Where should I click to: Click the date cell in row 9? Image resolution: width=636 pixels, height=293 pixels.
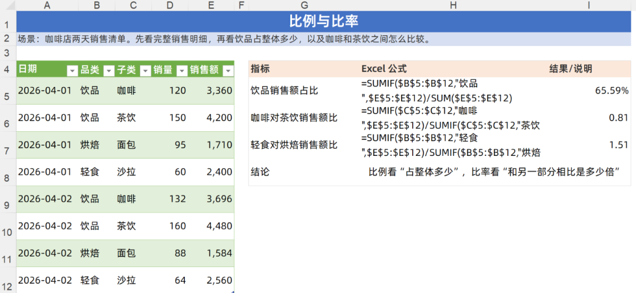(48, 199)
